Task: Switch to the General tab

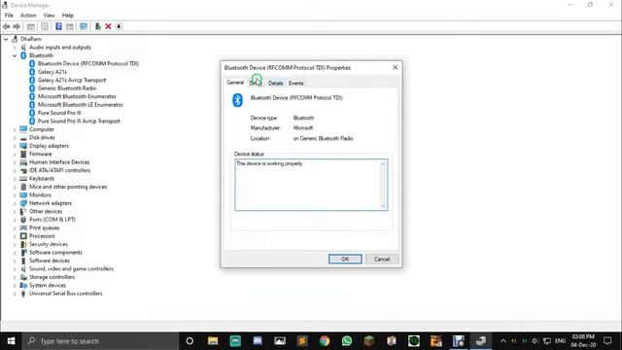Action: [235, 83]
